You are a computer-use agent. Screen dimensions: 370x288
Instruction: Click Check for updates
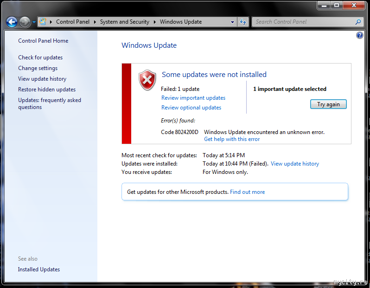point(40,58)
